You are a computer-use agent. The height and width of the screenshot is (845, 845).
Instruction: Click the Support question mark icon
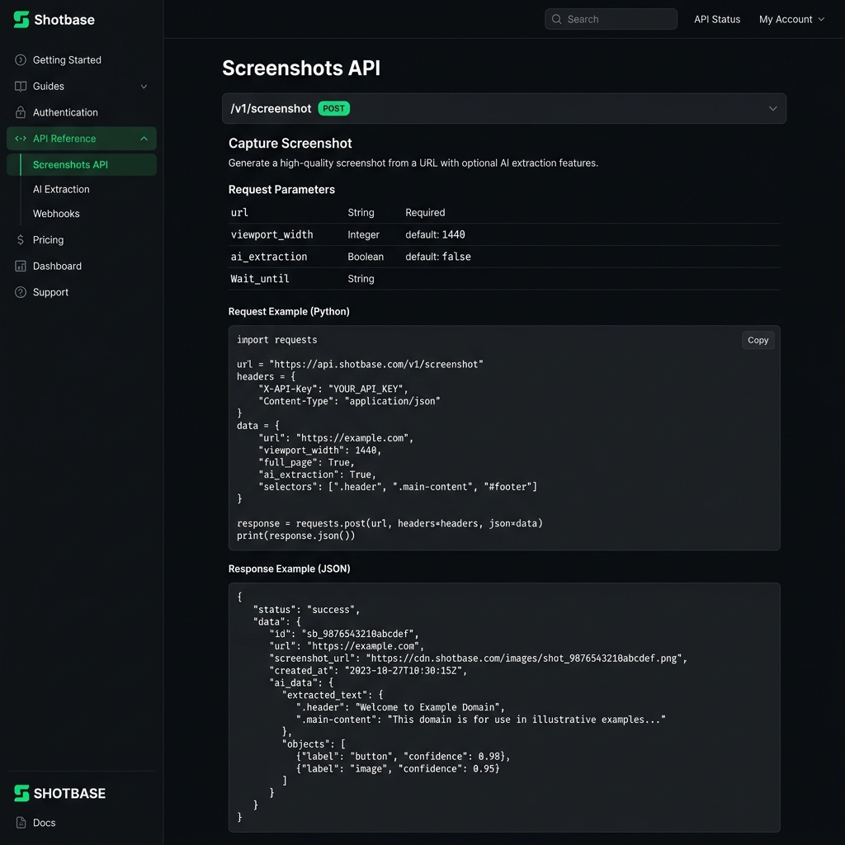21,292
